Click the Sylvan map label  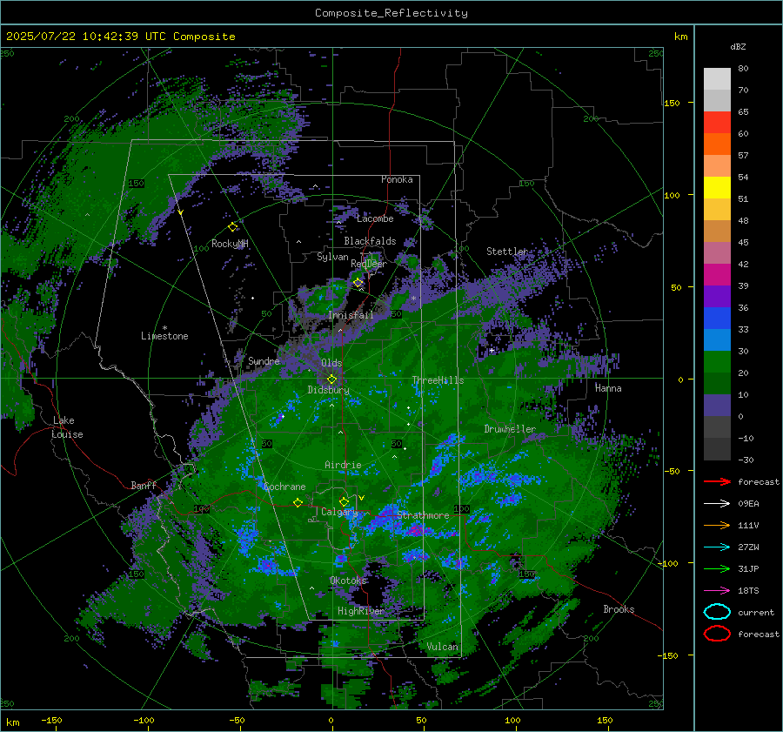coord(332,257)
